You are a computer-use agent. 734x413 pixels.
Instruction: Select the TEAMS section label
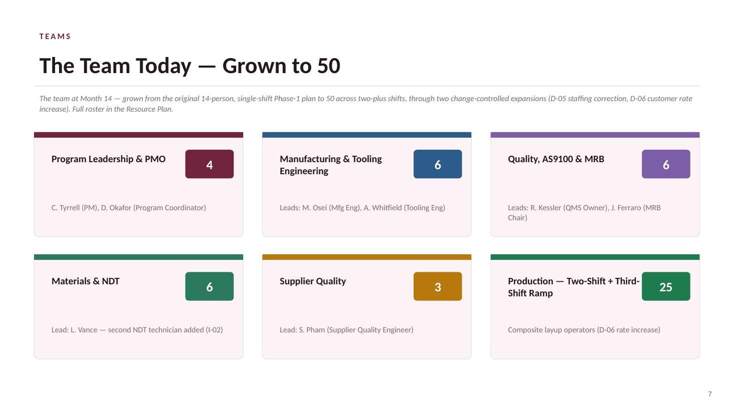pos(55,37)
